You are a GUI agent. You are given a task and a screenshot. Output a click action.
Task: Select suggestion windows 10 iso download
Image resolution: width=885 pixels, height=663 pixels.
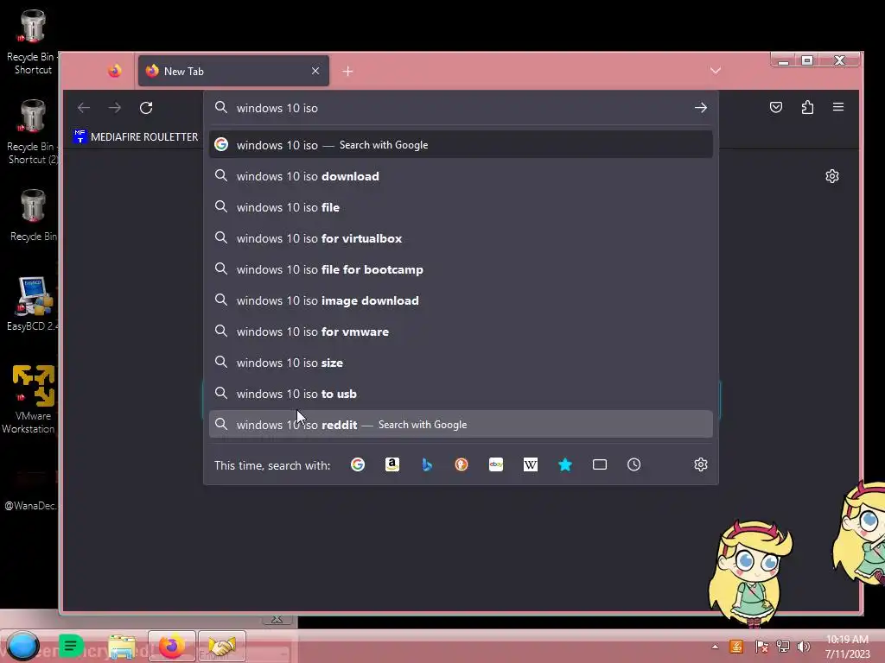tap(461, 176)
